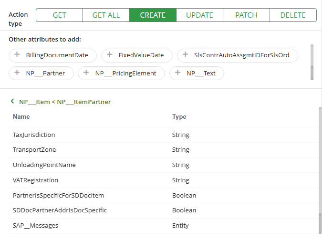Add the NP___Partner attribute label

pos(45,73)
